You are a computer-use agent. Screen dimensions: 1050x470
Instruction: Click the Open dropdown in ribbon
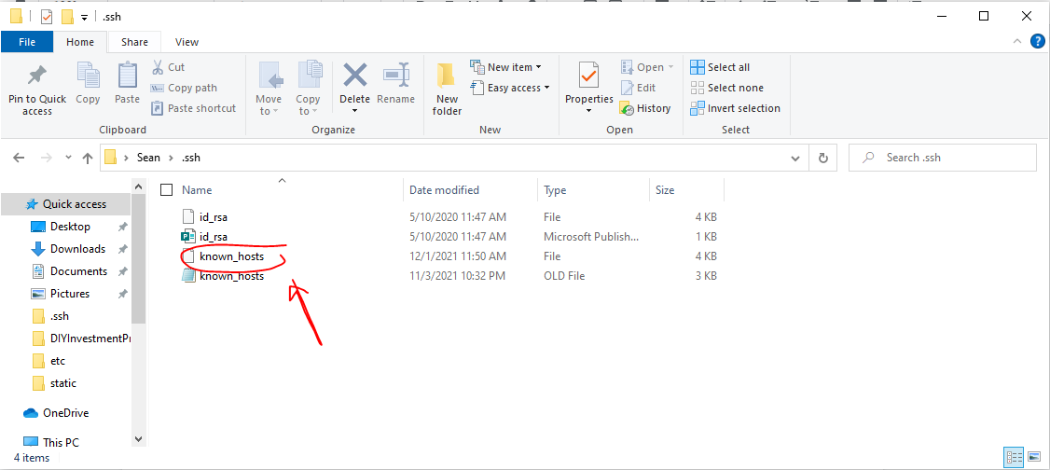647,67
